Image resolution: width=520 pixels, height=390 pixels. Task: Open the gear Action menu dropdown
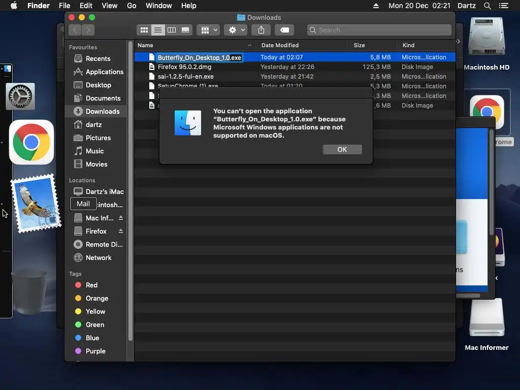tap(236, 30)
